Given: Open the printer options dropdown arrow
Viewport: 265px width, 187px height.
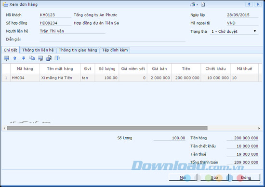Looking at the screenshot, I should click(197, 5).
